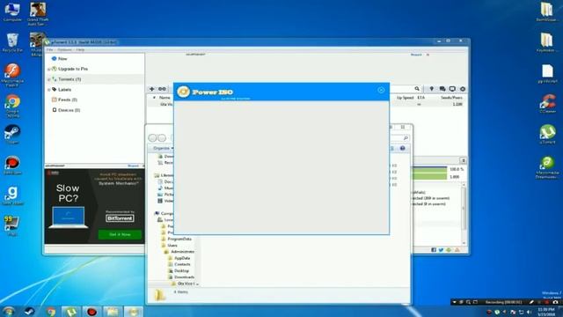This screenshot has height=317, width=563.
Task: Click the 100.0 % downloaded progress bar
Action: [x=430, y=169]
